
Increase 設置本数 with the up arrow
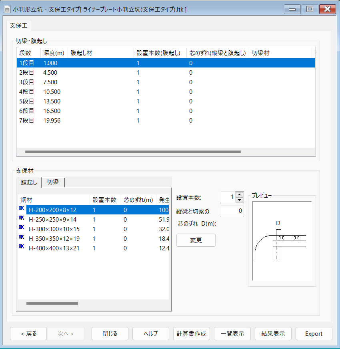click(x=240, y=194)
